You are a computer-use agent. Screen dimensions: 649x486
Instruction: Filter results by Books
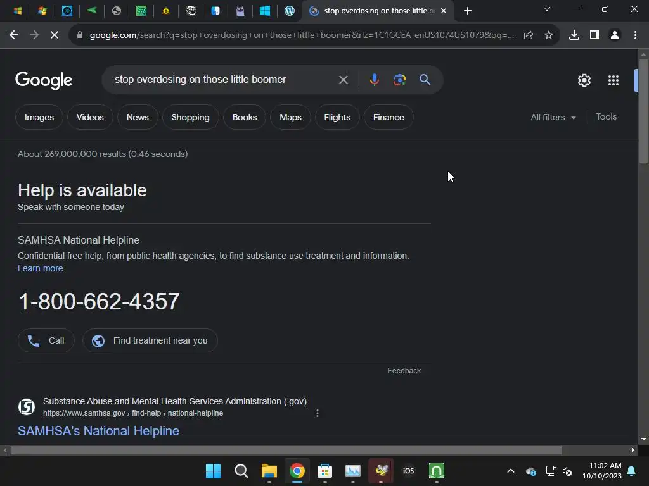(245, 117)
